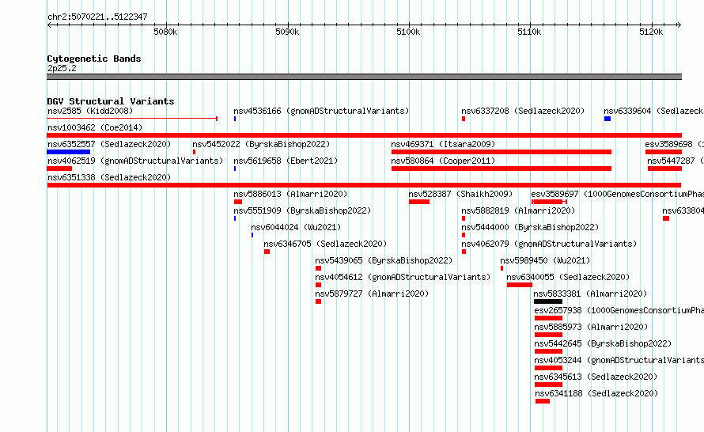Viewport: 704px width, 432px height.
Task: Open nsv5989450 (Wu2021) label
Action: pyautogui.click(x=545, y=260)
